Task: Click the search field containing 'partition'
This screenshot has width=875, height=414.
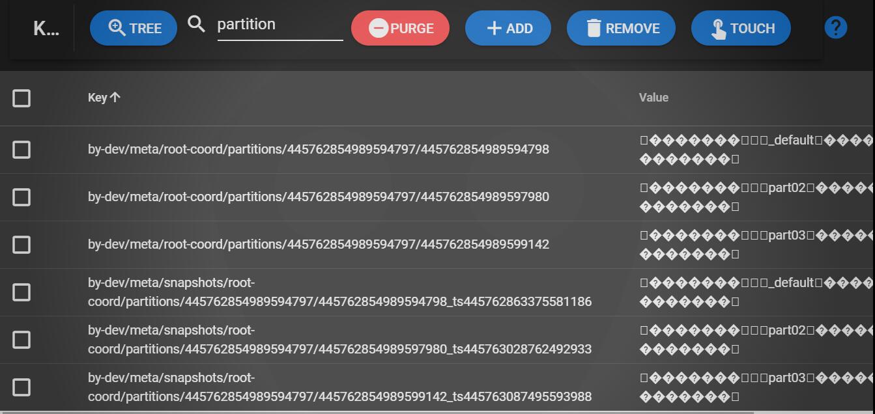Action: coord(279,25)
